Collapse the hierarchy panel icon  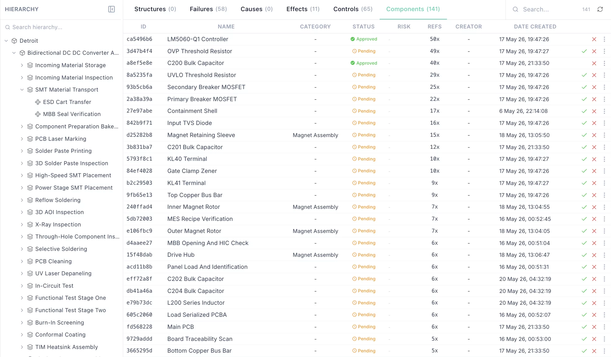[x=111, y=9]
